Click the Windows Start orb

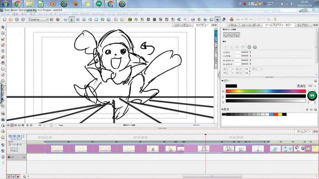coord(5,4)
